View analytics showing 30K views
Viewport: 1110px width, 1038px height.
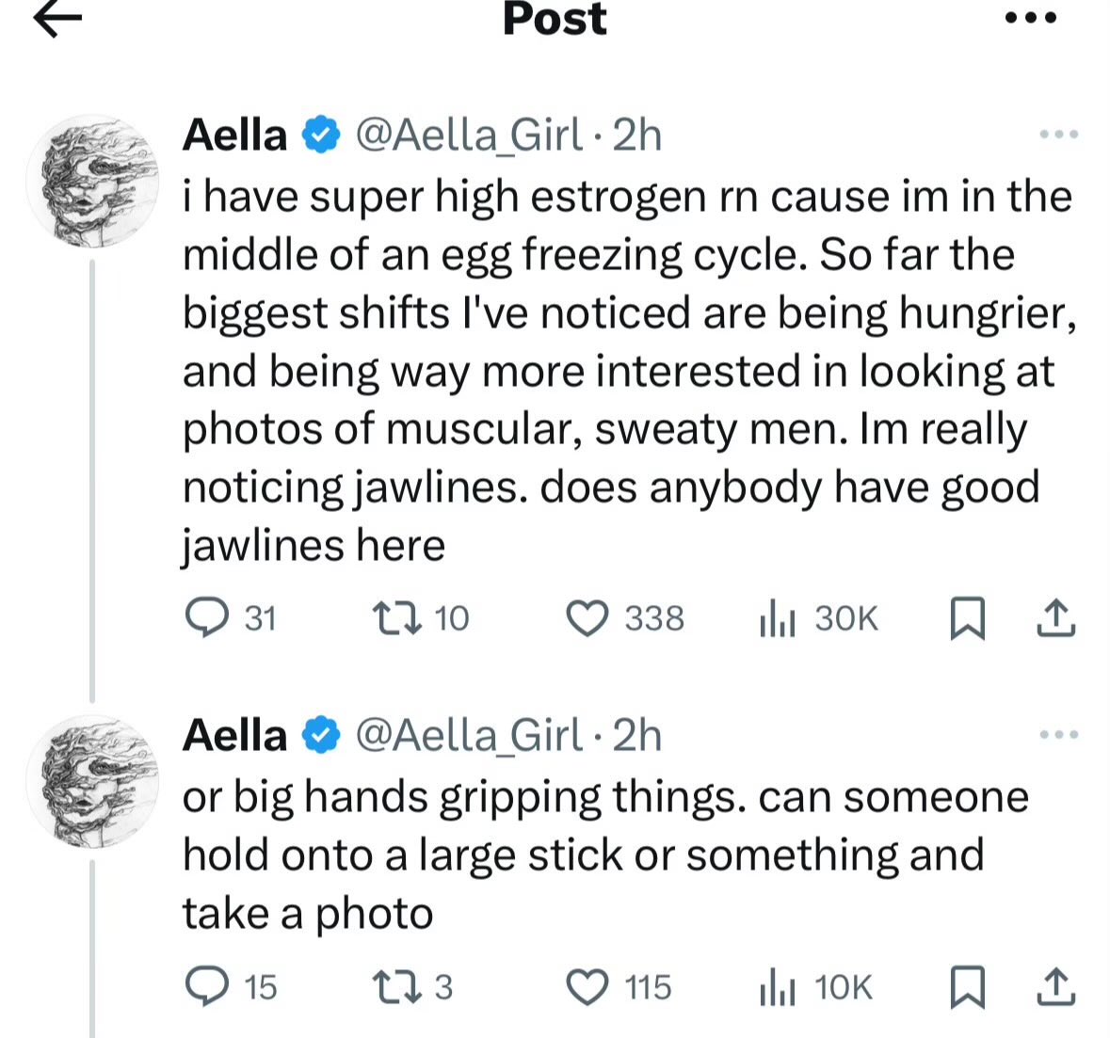click(819, 618)
